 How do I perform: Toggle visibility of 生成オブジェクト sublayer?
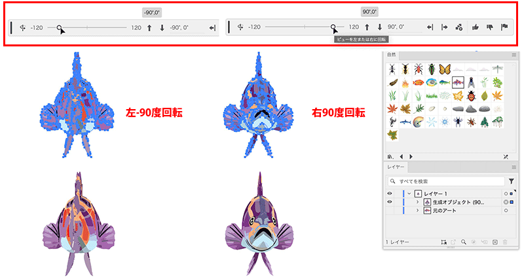click(x=390, y=203)
